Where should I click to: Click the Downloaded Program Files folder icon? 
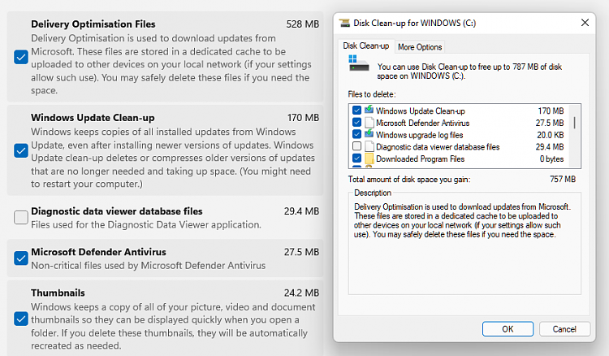[369, 158]
